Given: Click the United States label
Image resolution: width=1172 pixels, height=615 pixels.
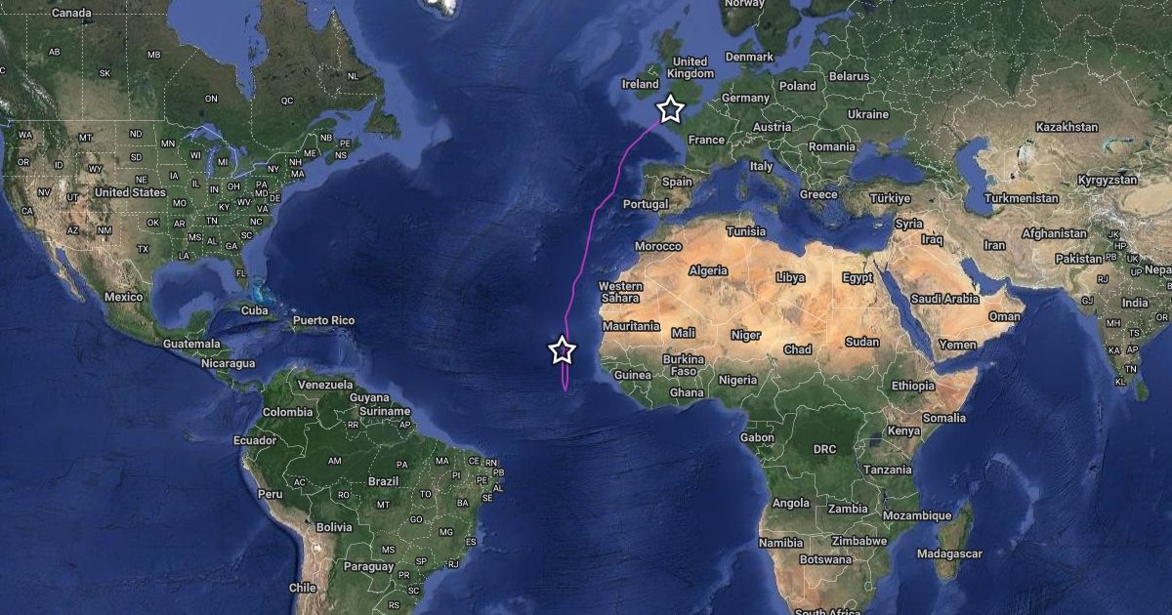Looking at the screenshot, I should click(x=130, y=192).
